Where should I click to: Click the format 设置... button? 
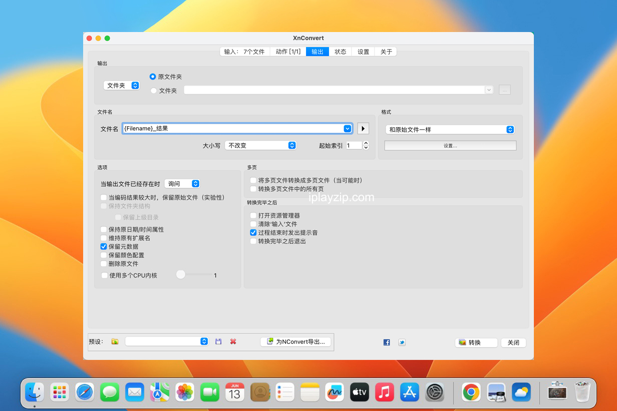click(x=450, y=146)
